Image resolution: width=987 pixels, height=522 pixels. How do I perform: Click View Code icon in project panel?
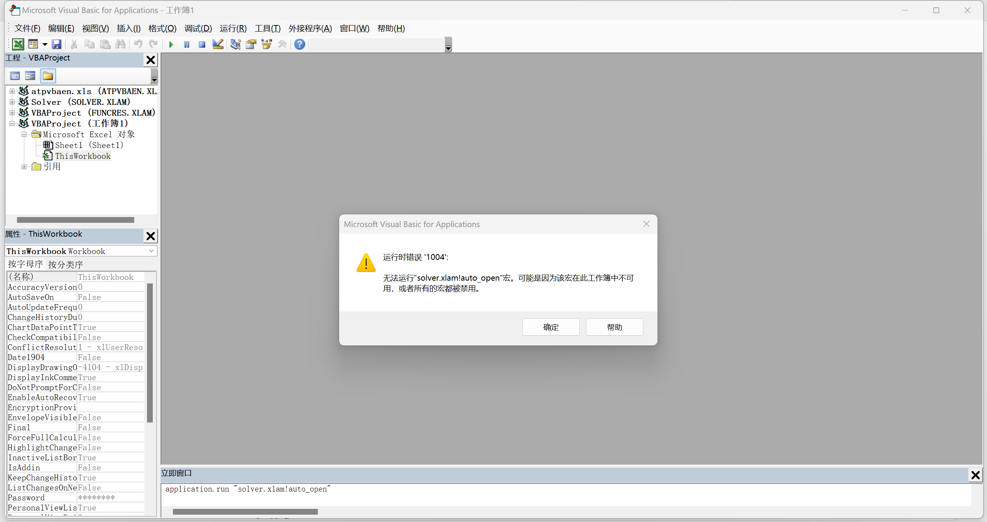pyautogui.click(x=15, y=76)
